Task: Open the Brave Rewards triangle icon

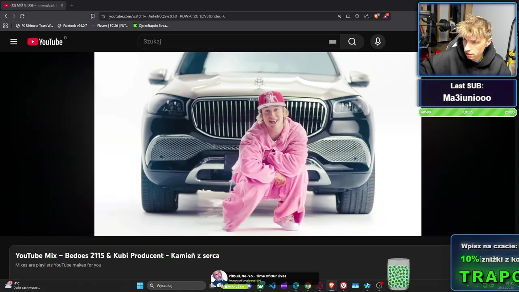Action: pyautogui.click(x=386, y=16)
